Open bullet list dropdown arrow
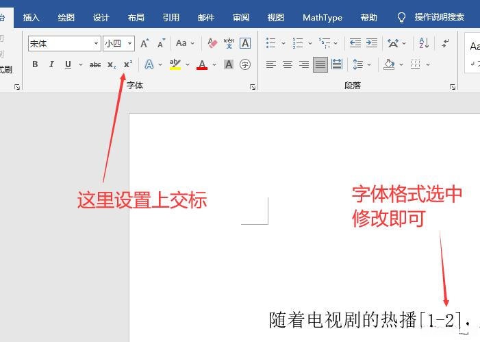 (x=283, y=43)
